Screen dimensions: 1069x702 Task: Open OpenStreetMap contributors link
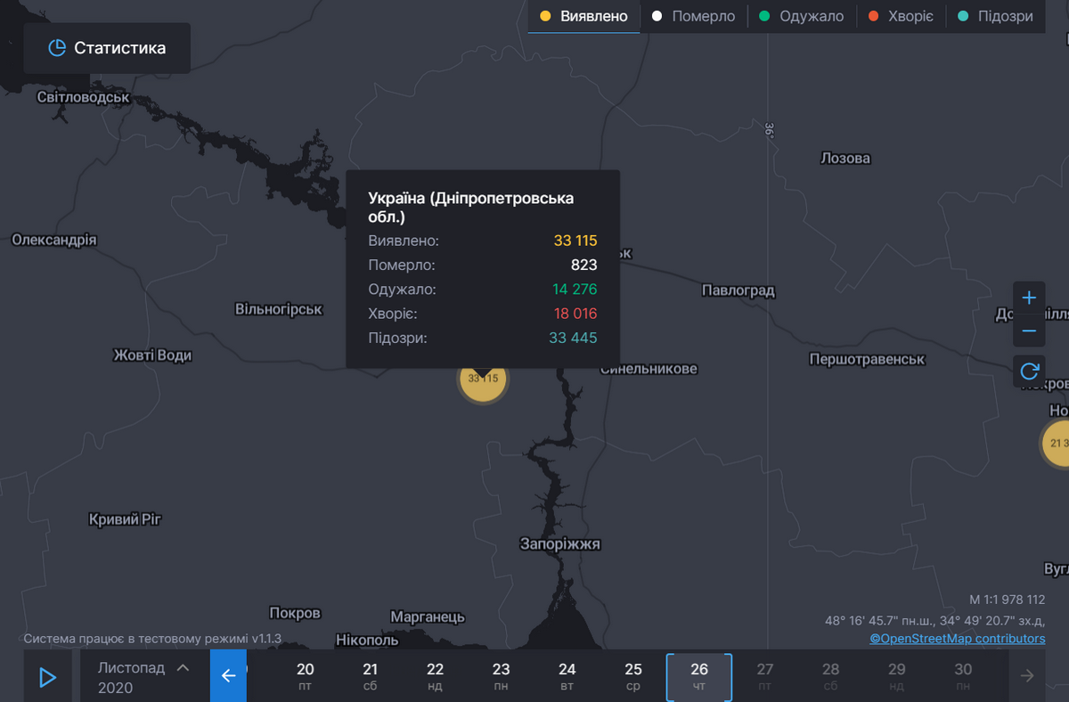(958, 639)
